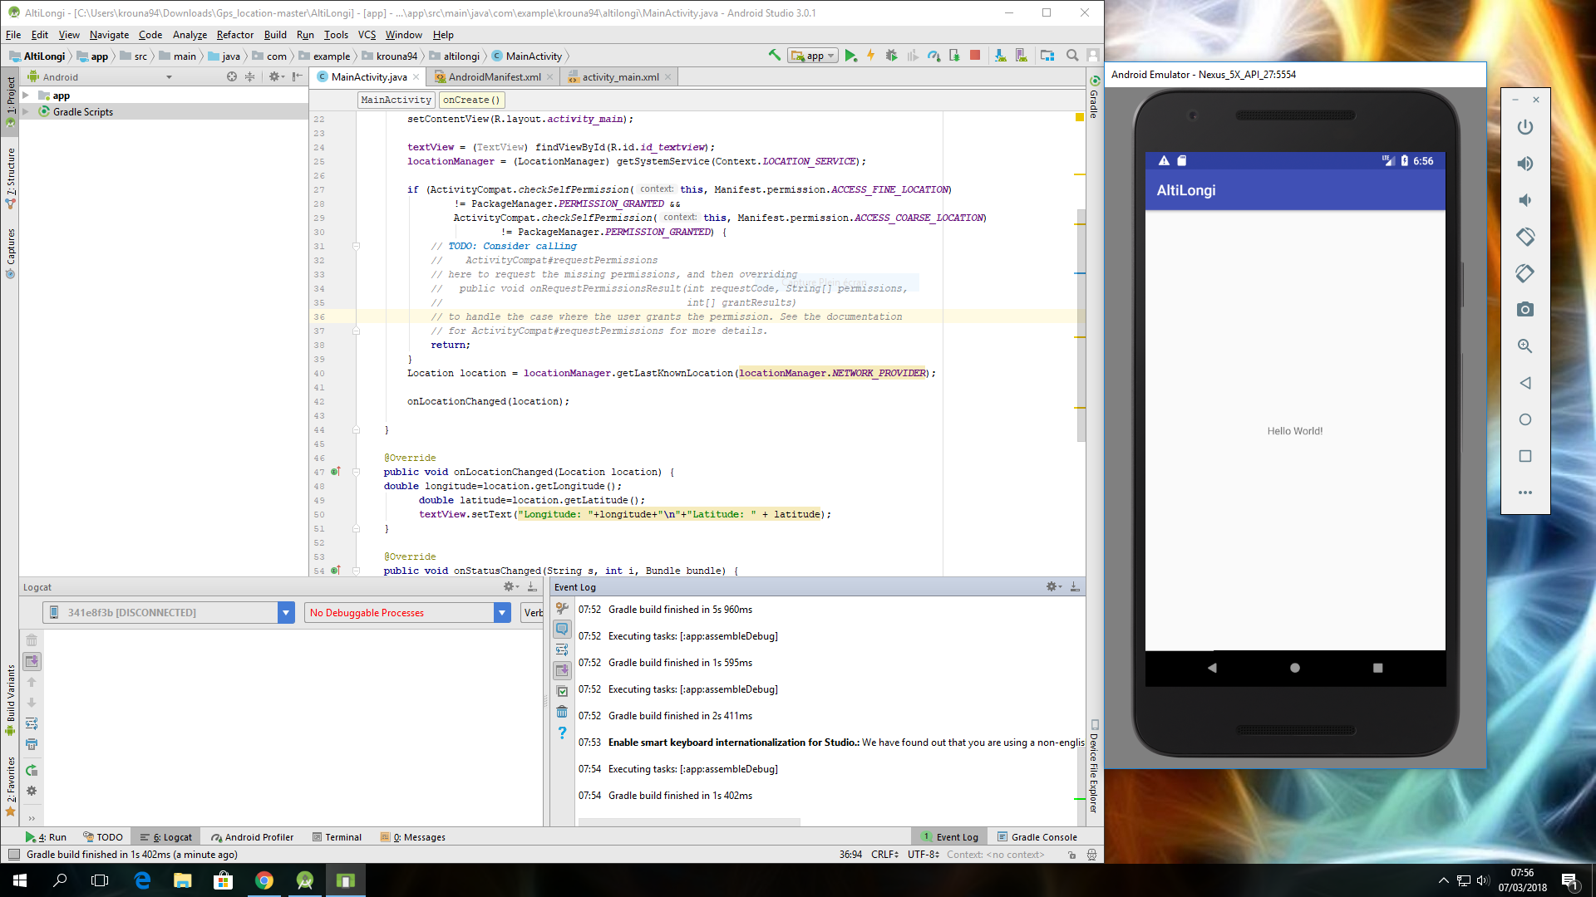Stop the running application
Screen dimensions: 1596x897
(x=974, y=56)
